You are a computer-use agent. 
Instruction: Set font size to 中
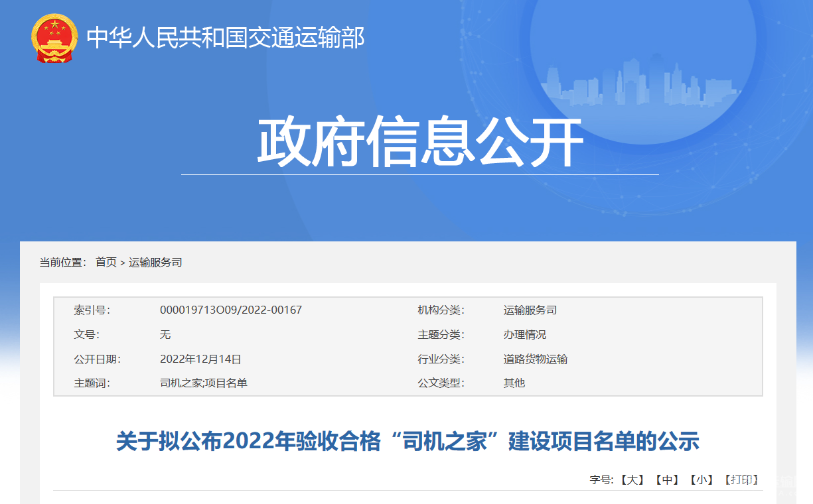click(666, 479)
